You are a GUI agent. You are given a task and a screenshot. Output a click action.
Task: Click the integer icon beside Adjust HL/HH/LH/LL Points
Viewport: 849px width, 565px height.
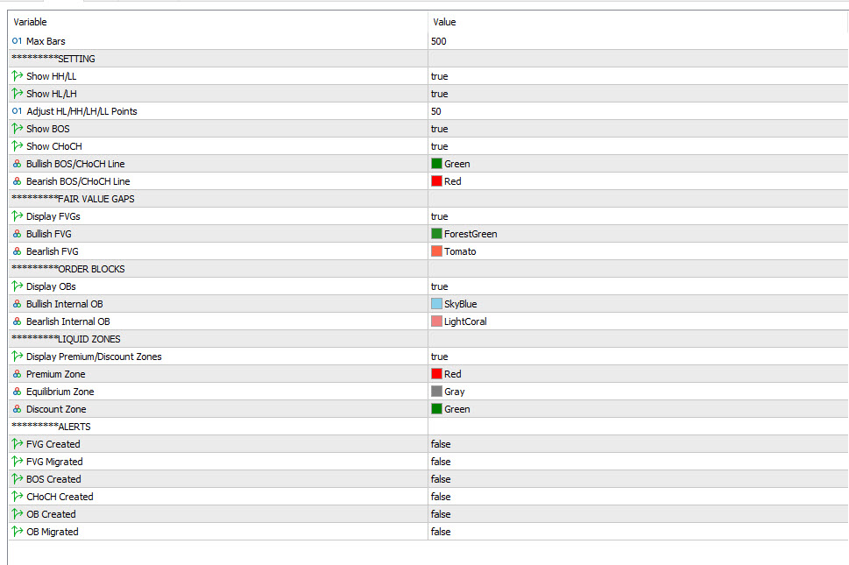[x=17, y=111]
